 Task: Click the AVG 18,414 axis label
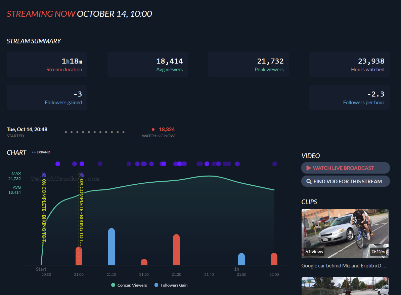coord(14,190)
